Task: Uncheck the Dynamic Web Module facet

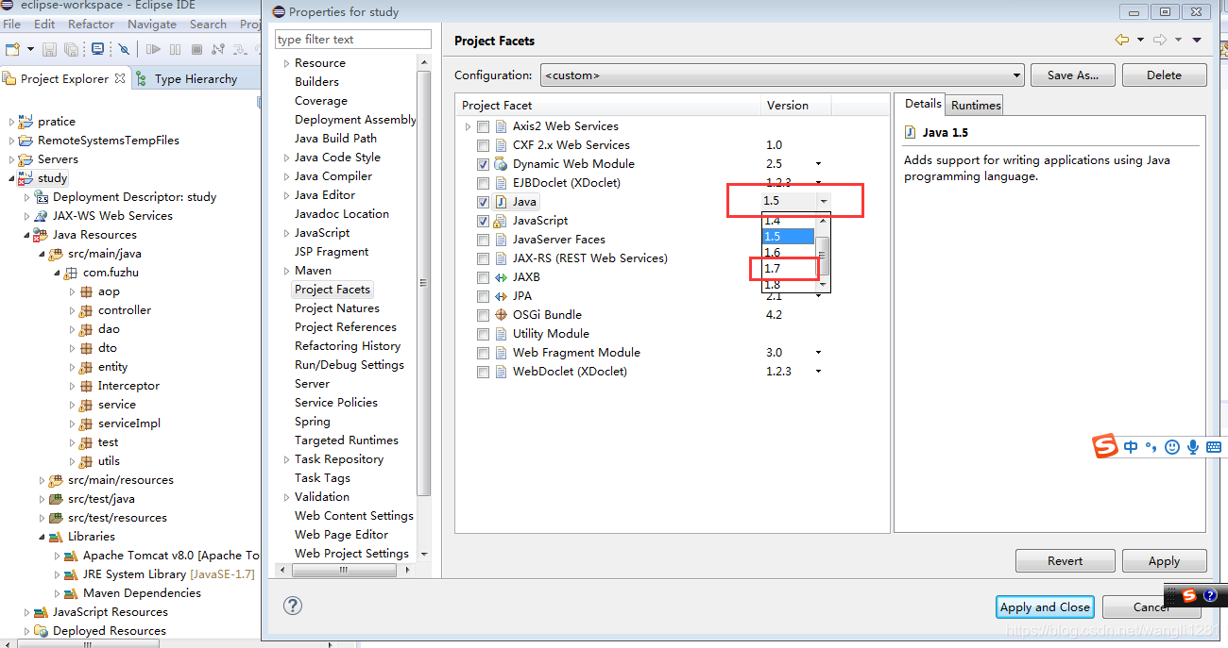Action: pos(484,164)
